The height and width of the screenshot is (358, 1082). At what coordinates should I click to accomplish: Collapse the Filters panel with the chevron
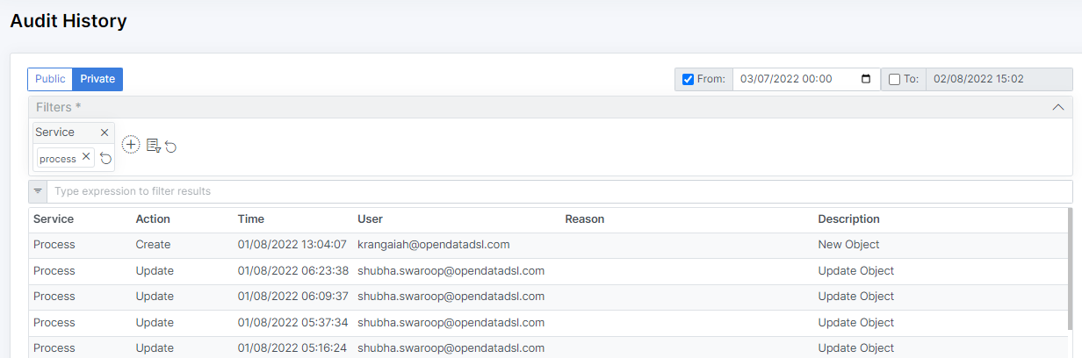[x=1057, y=107]
